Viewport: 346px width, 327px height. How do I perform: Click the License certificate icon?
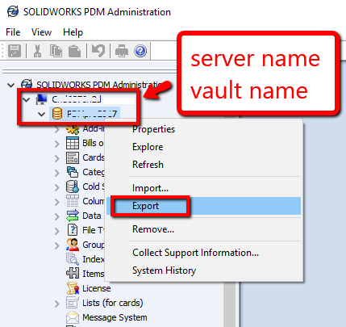(73, 288)
